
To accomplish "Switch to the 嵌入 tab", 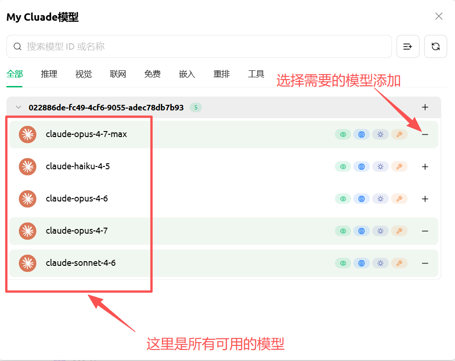I will [187, 74].
